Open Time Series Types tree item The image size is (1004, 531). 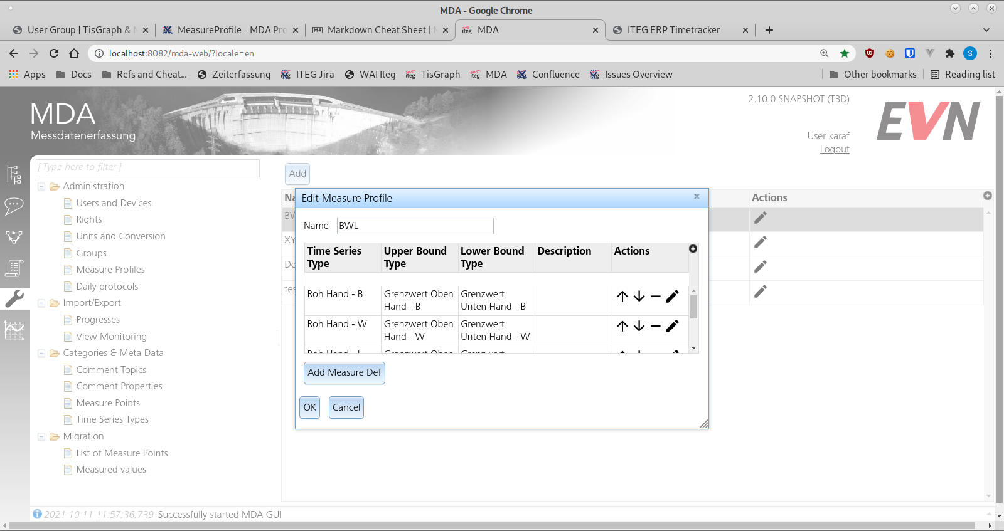(112, 419)
